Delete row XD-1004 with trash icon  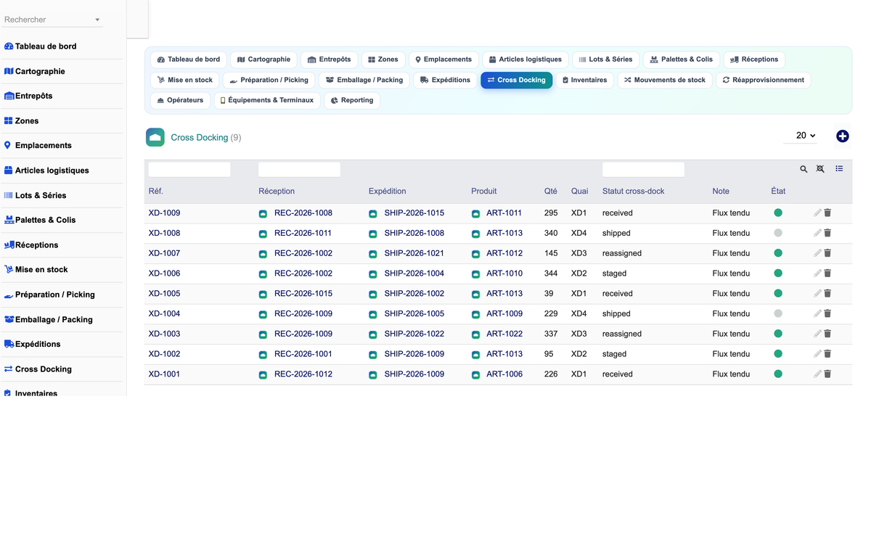point(827,313)
